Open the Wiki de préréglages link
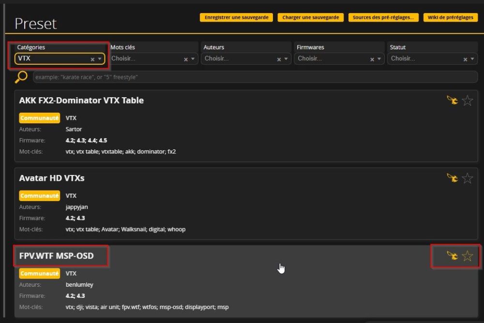Screen dimensions: 484x323 pyautogui.click(x=450, y=17)
